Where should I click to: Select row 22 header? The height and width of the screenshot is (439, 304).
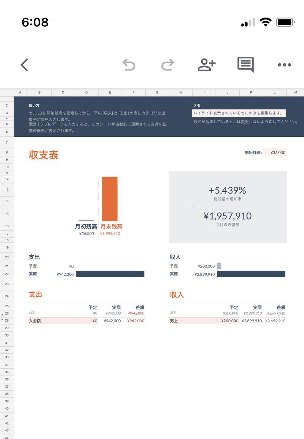7,274
